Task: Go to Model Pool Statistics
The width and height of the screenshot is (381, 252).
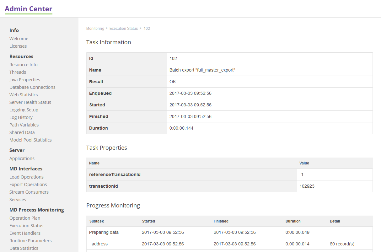Action: coord(30,140)
